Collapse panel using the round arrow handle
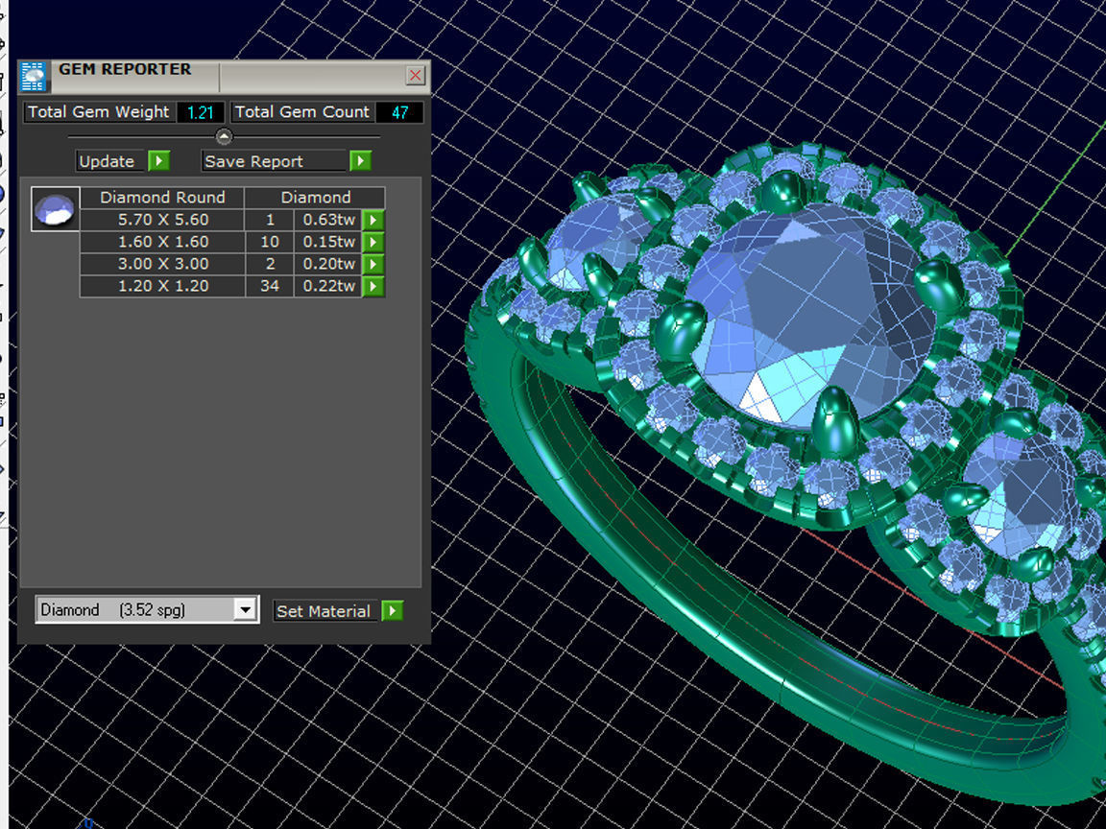The image size is (1106, 829). (x=224, y=136)
